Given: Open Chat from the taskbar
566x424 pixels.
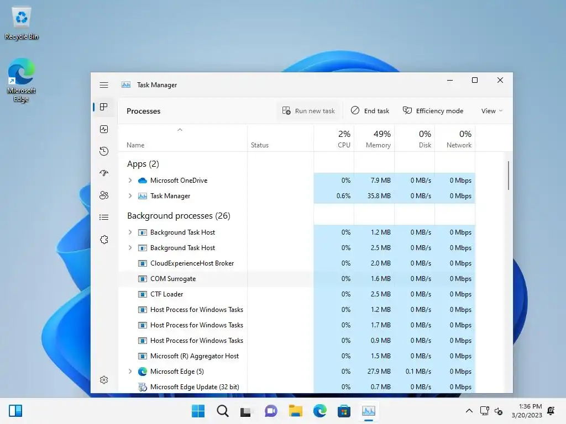Looking at the screenshot, I should [x=271, y=411].
